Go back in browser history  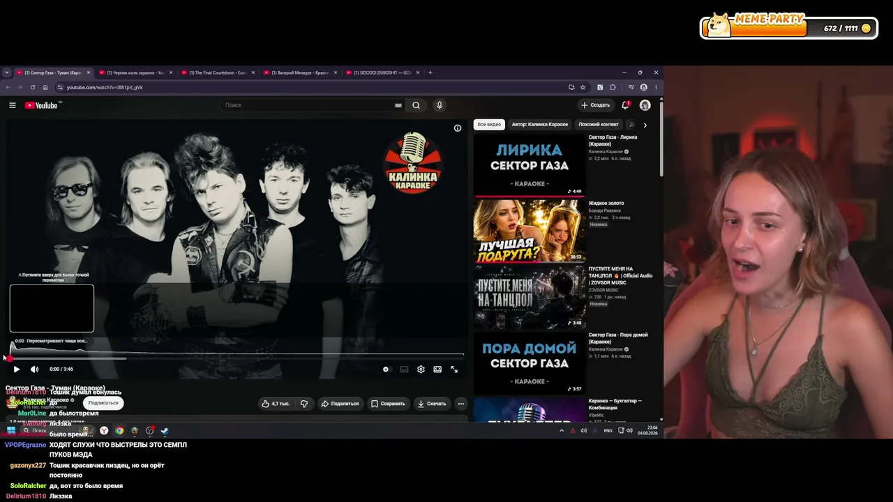pyautogui.click(x=8, y=87)
